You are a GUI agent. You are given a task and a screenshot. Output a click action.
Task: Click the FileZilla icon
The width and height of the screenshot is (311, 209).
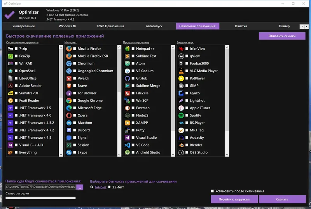[128, 93]
